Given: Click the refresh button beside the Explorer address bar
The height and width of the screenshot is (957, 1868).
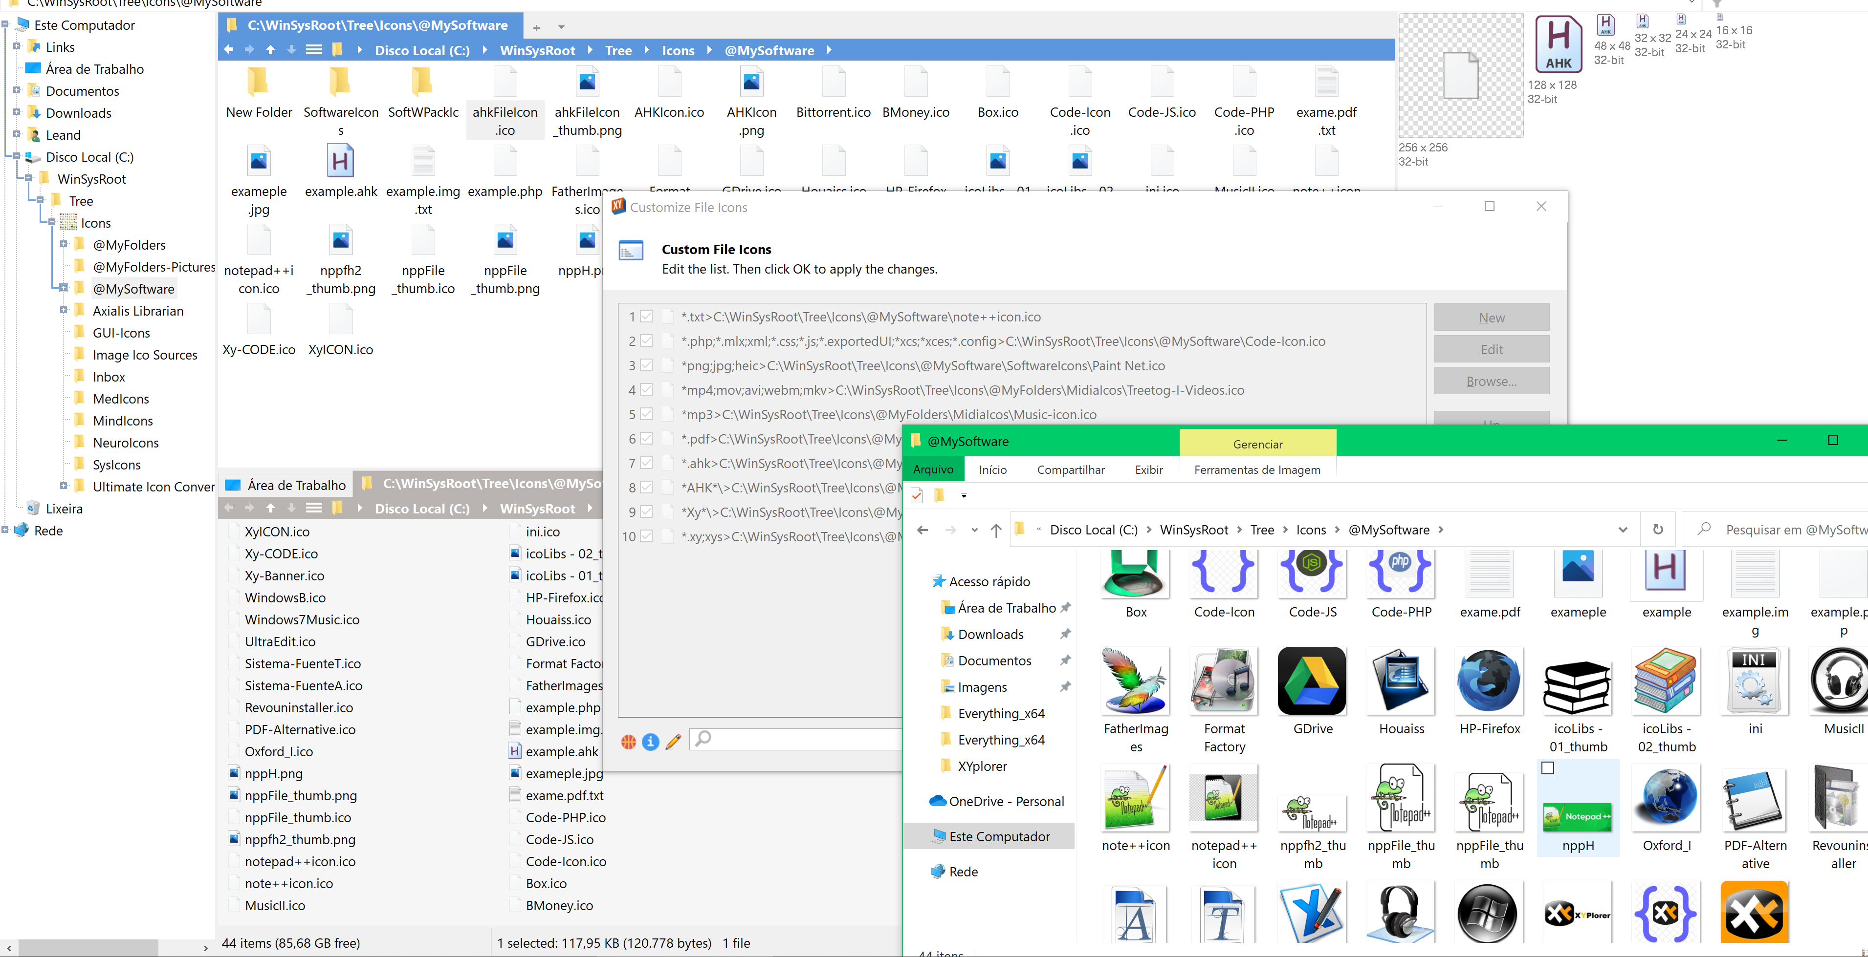Looking at the screenshot, I should coord(1658,530).
